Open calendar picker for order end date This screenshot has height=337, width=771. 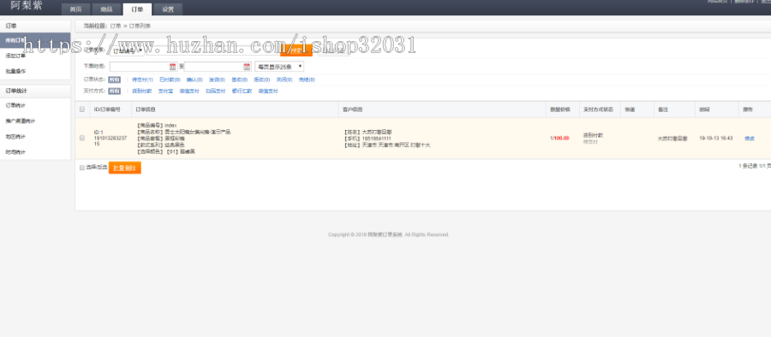coord(247,67)
